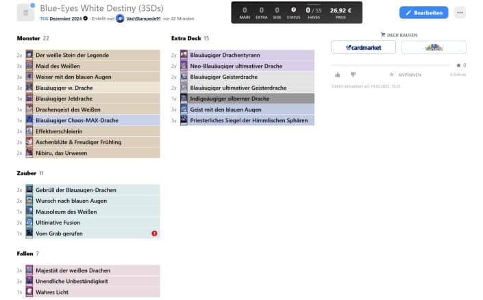
Task: Open the VashStampede91 user profile link
Action: 143,18
